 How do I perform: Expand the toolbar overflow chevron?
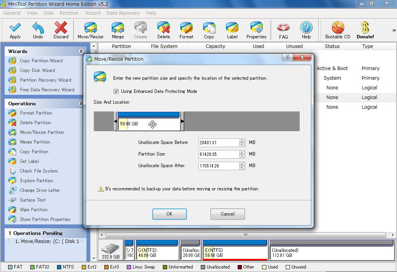pos(394,30)
